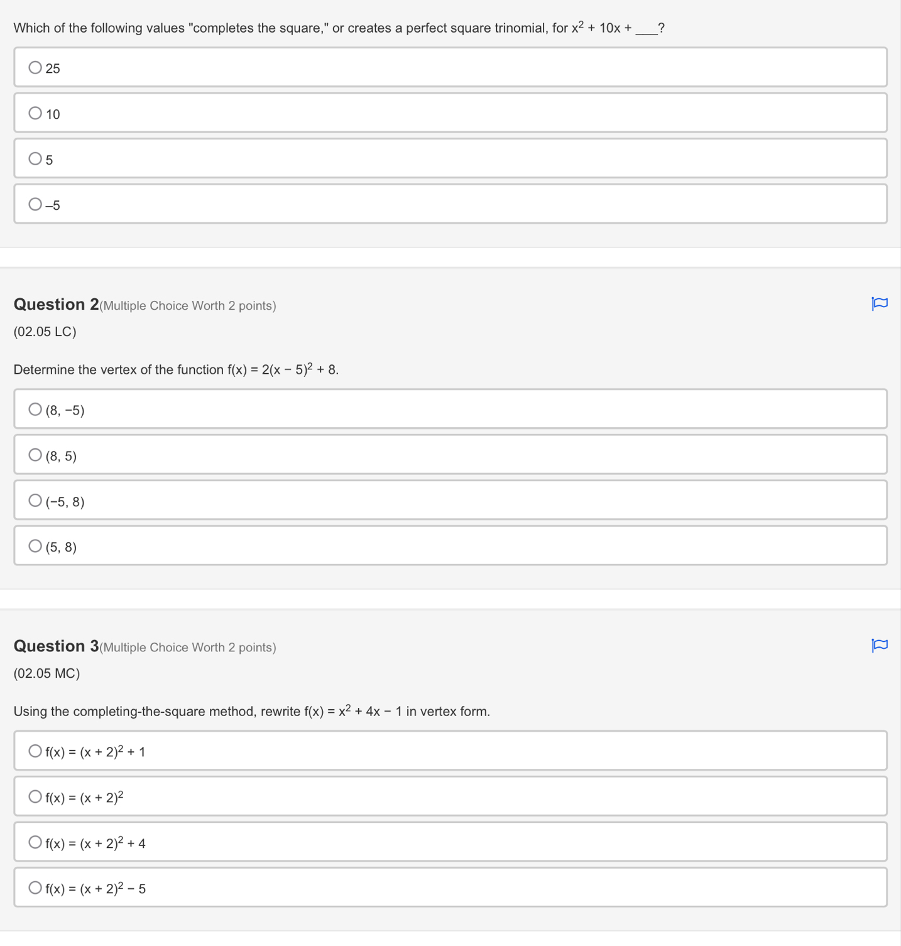Click the answer box containing 25
Viewport: 901px width, 946px height.
[x=450, y=67]
